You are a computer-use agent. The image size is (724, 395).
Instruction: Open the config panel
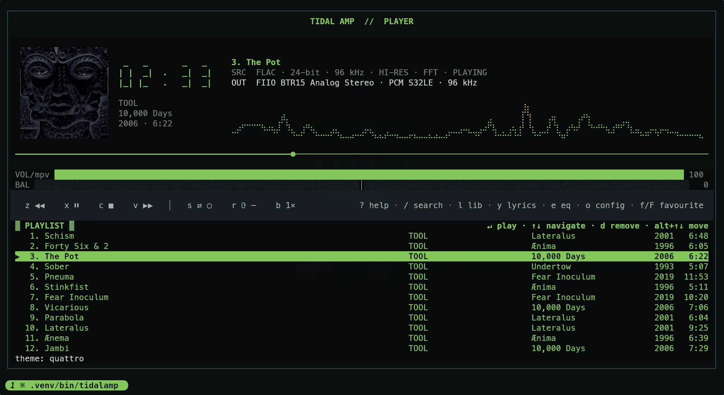pos(605,205)
